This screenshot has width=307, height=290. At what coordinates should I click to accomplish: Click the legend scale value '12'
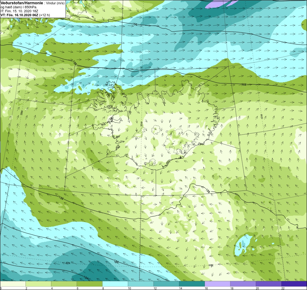155,288
